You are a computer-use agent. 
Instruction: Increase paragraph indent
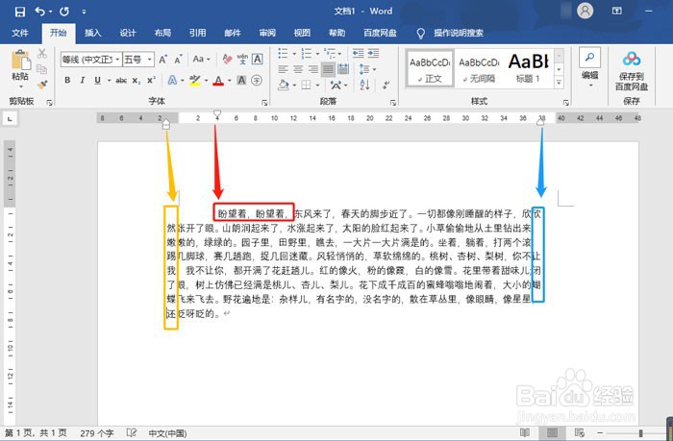[x=373, y=53]
